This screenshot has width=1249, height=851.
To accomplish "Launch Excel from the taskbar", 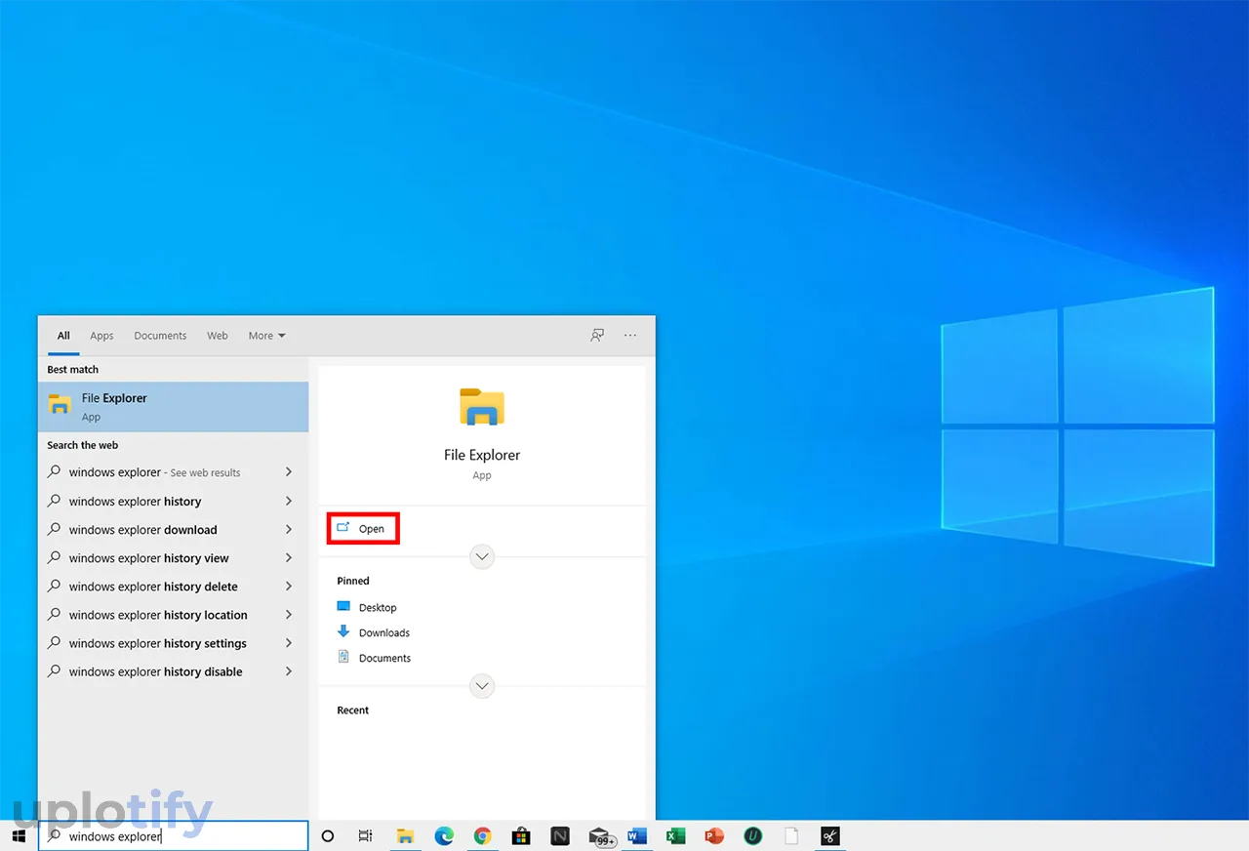I will (x=675, y=836).
